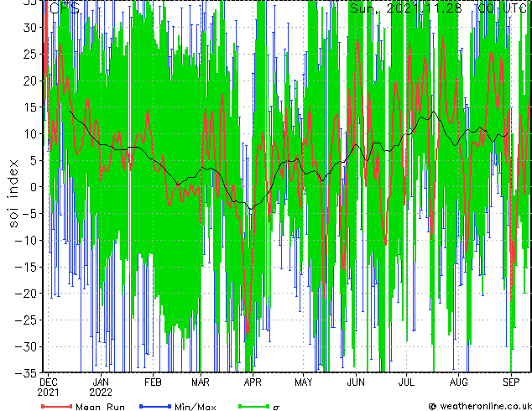Click the '-30' y-axis tick label
This screenshot has width=532, height=411.
27,346
